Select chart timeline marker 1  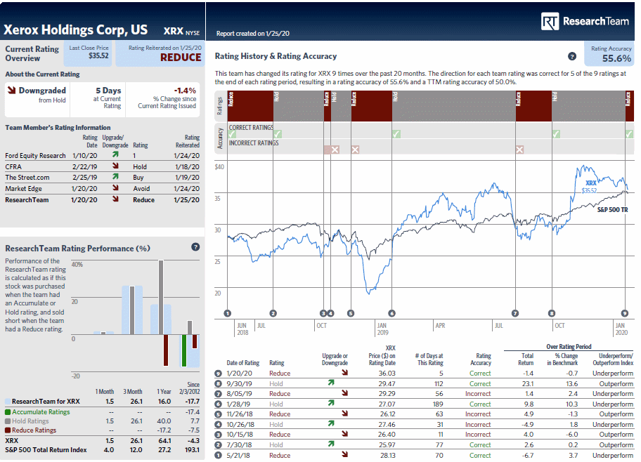pos(228,313)
